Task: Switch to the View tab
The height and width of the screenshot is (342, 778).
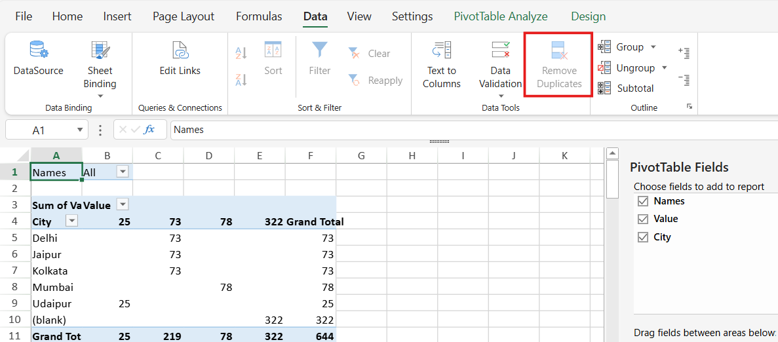Action: [x=359, y=16]
